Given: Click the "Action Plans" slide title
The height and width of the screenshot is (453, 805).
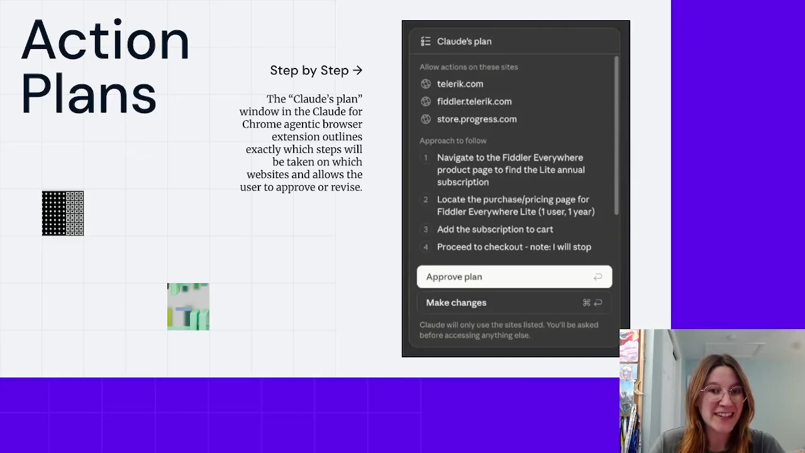Looking at the screenshot, I should tap(105, 67).
